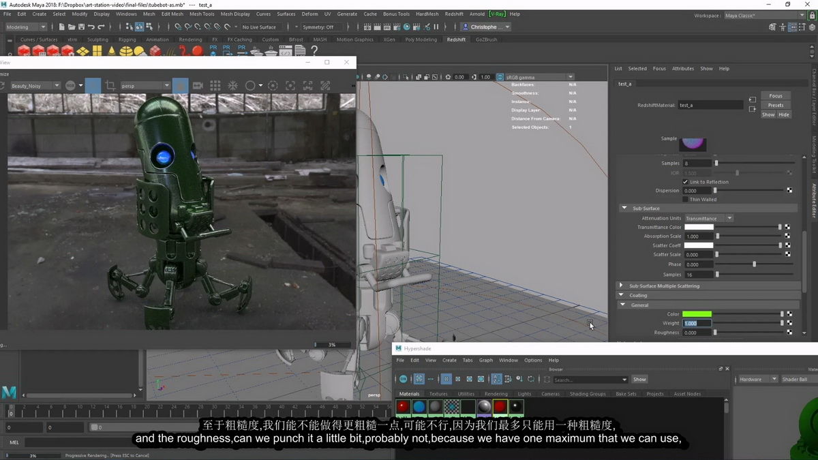Click the snowflake freeze icon in Render View

pos(232,85)
